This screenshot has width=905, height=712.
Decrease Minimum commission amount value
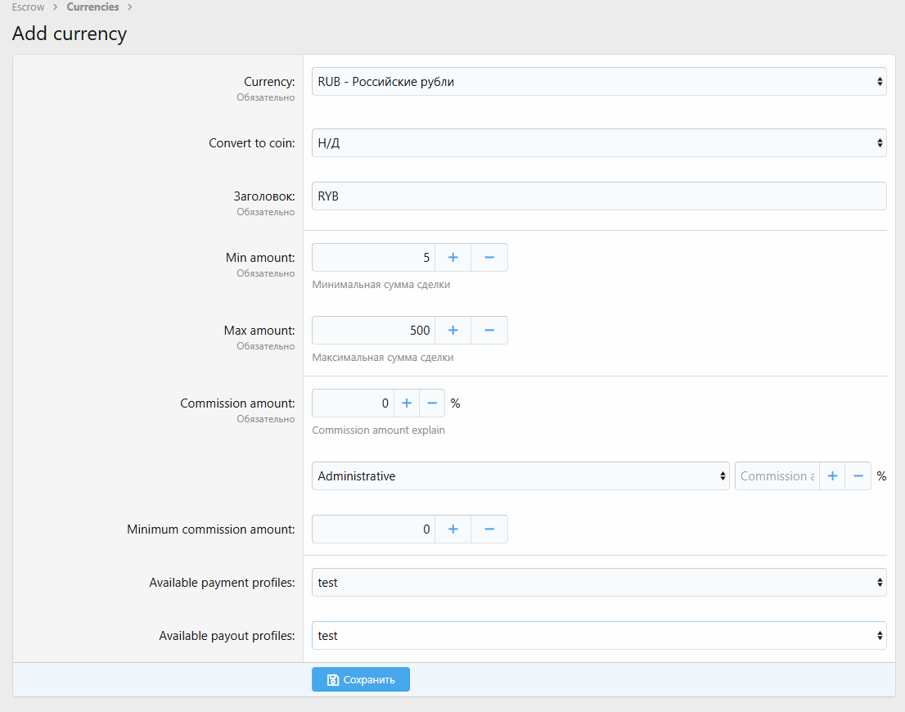pyautogui.click(x=489, y=529)
